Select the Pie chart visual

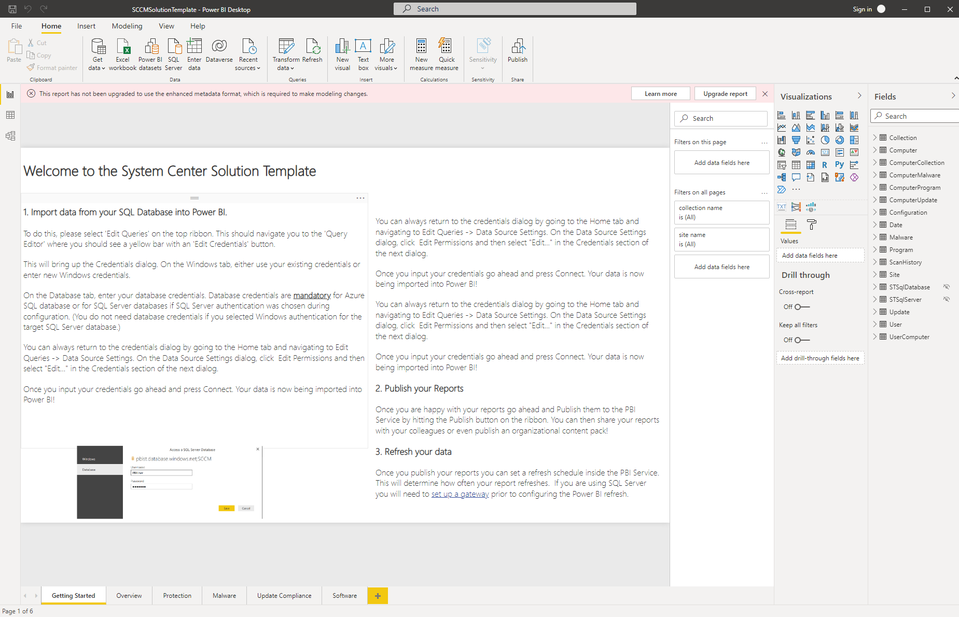coord(825,140)
